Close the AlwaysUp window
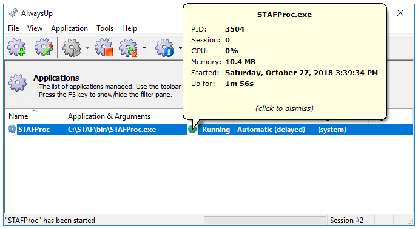The height and width of the screenshot is (229, 418). (400, 13)
